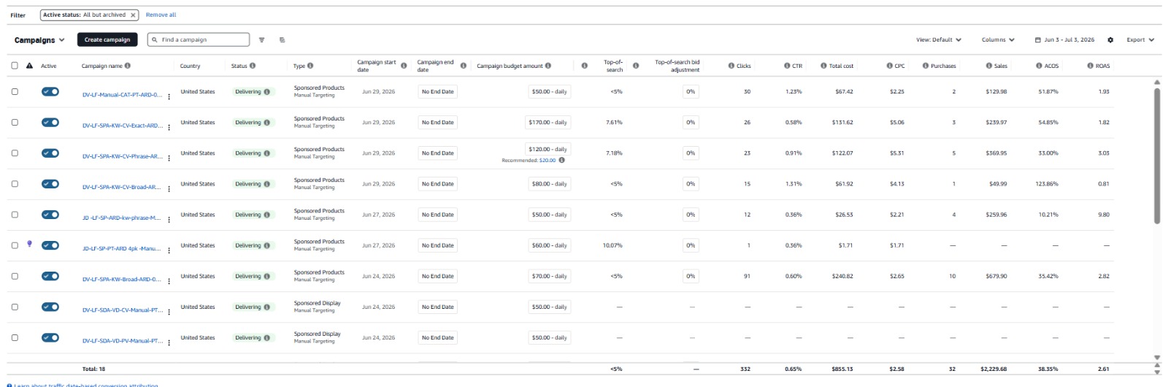This screenshot has width=1168, height=387.
Task: Edit bid adjustment 0% on DV-LF-SPA-KW-CV-Exact row
Action: [x=691, y=123]
